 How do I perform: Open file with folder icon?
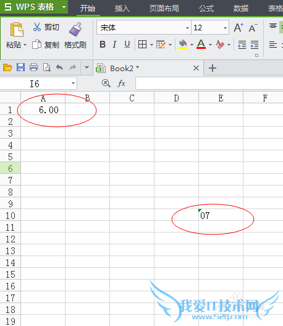tap(7, 67)
